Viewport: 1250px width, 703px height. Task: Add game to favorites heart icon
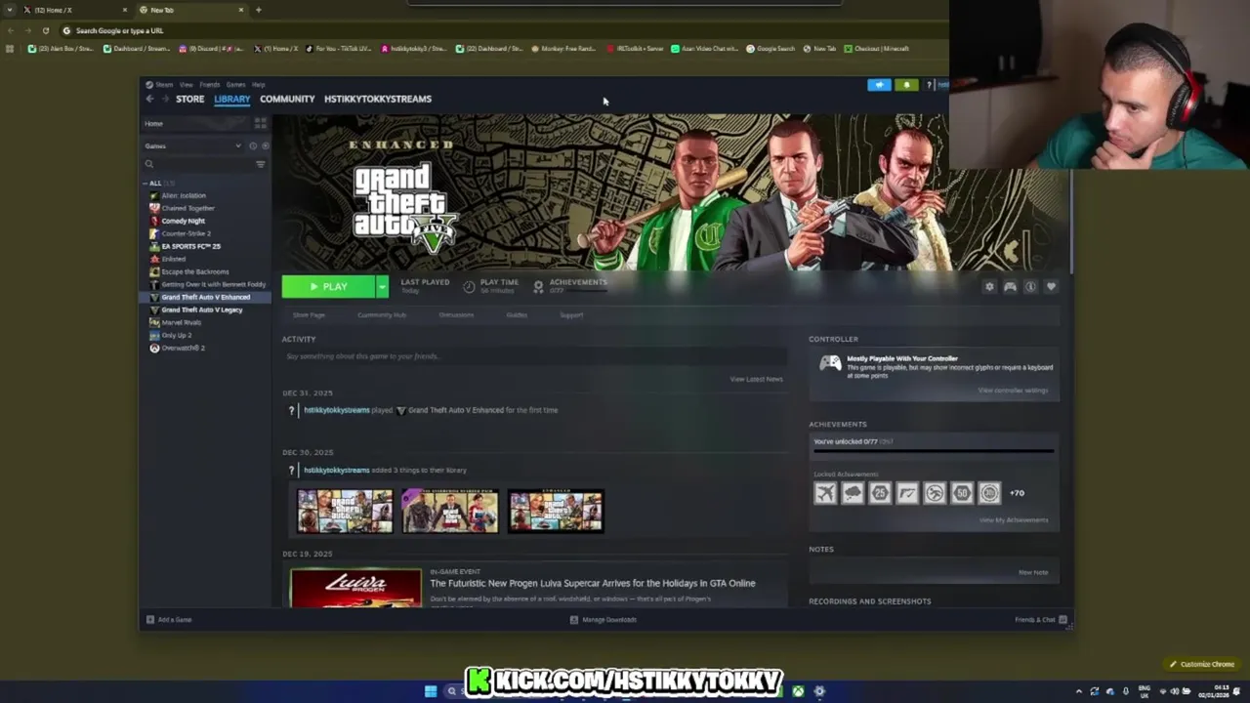[x=1051, y=286]
